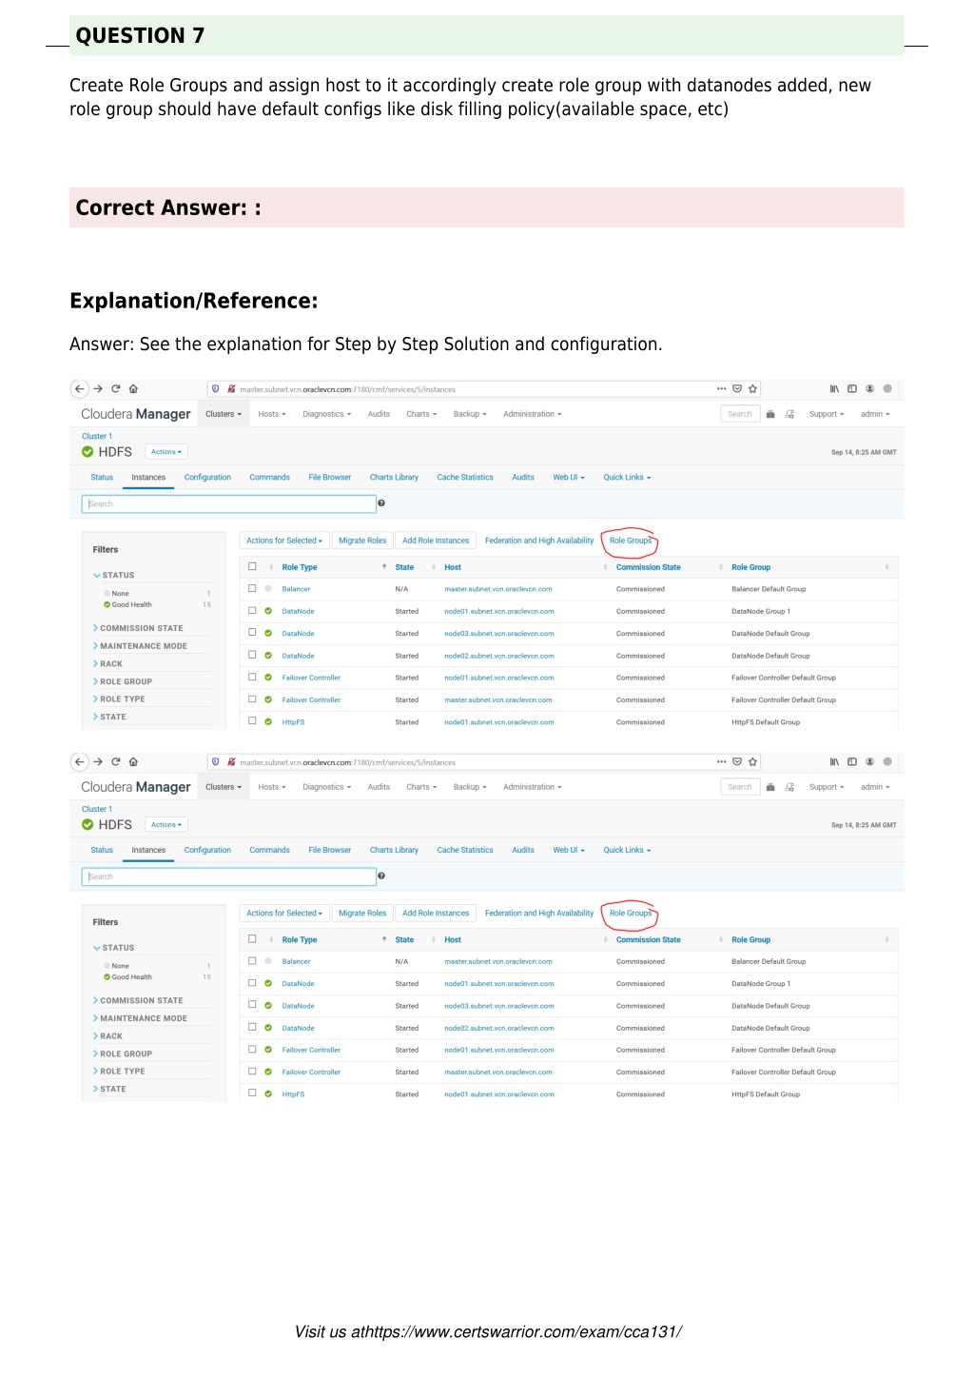Click the "DataNode Group 1" cell in the upper table
The width and height of the screenshot is (974, 1378).
[761, 611]
